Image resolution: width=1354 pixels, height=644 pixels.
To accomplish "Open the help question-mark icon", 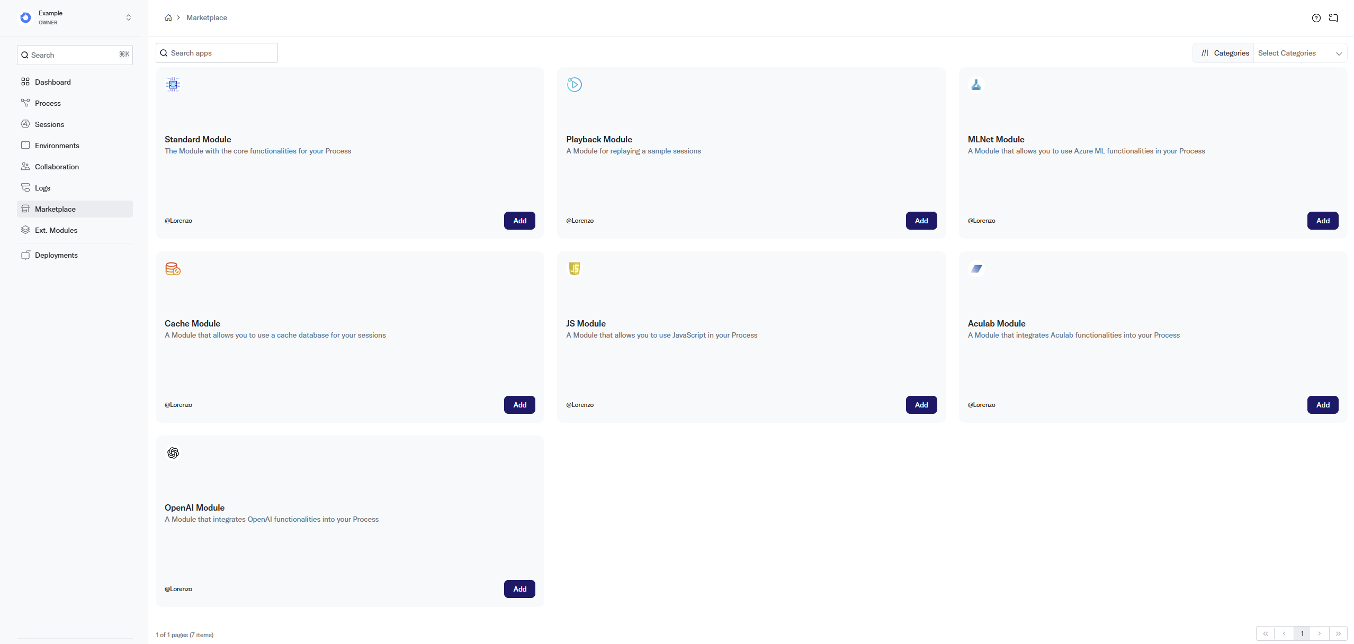I will click(x=1316, y=18).
